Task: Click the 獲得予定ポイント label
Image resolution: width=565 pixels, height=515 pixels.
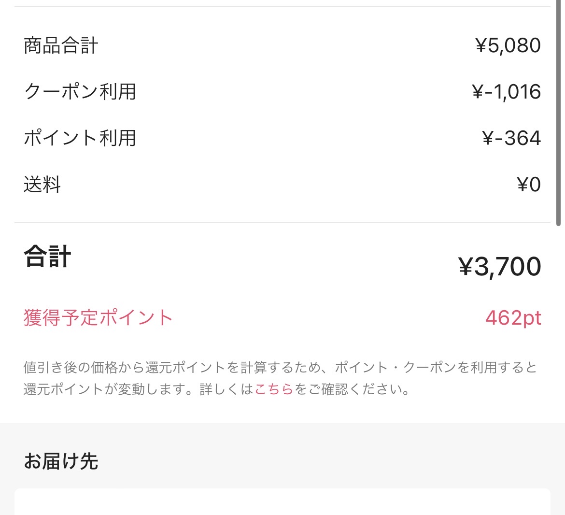Action: (x=98, y=318)
